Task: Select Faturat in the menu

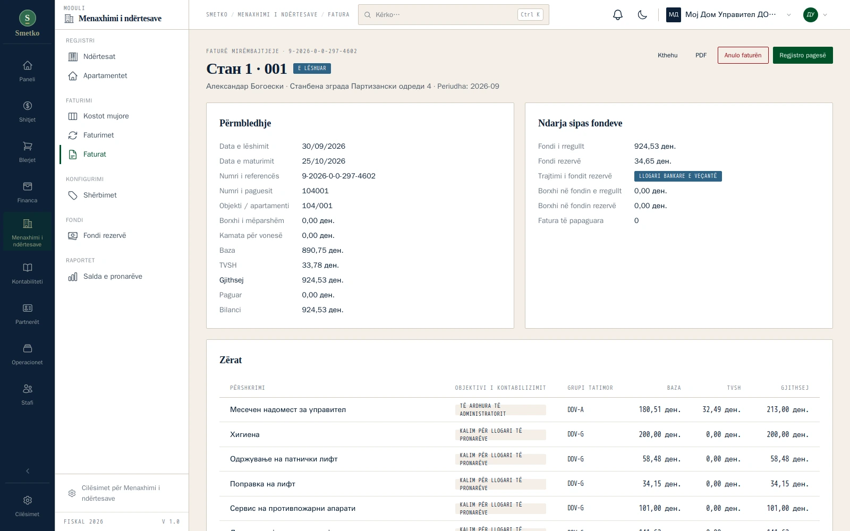Action: (x=122, y=154)
